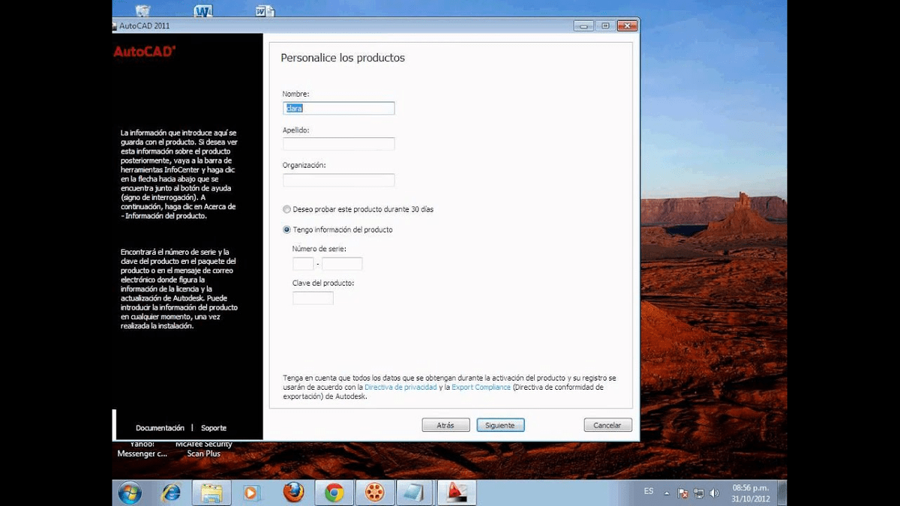This screenshot has width=900, height=506.
Task: Abort setup with the Cancelar button
Action: (x=607, y=425)
